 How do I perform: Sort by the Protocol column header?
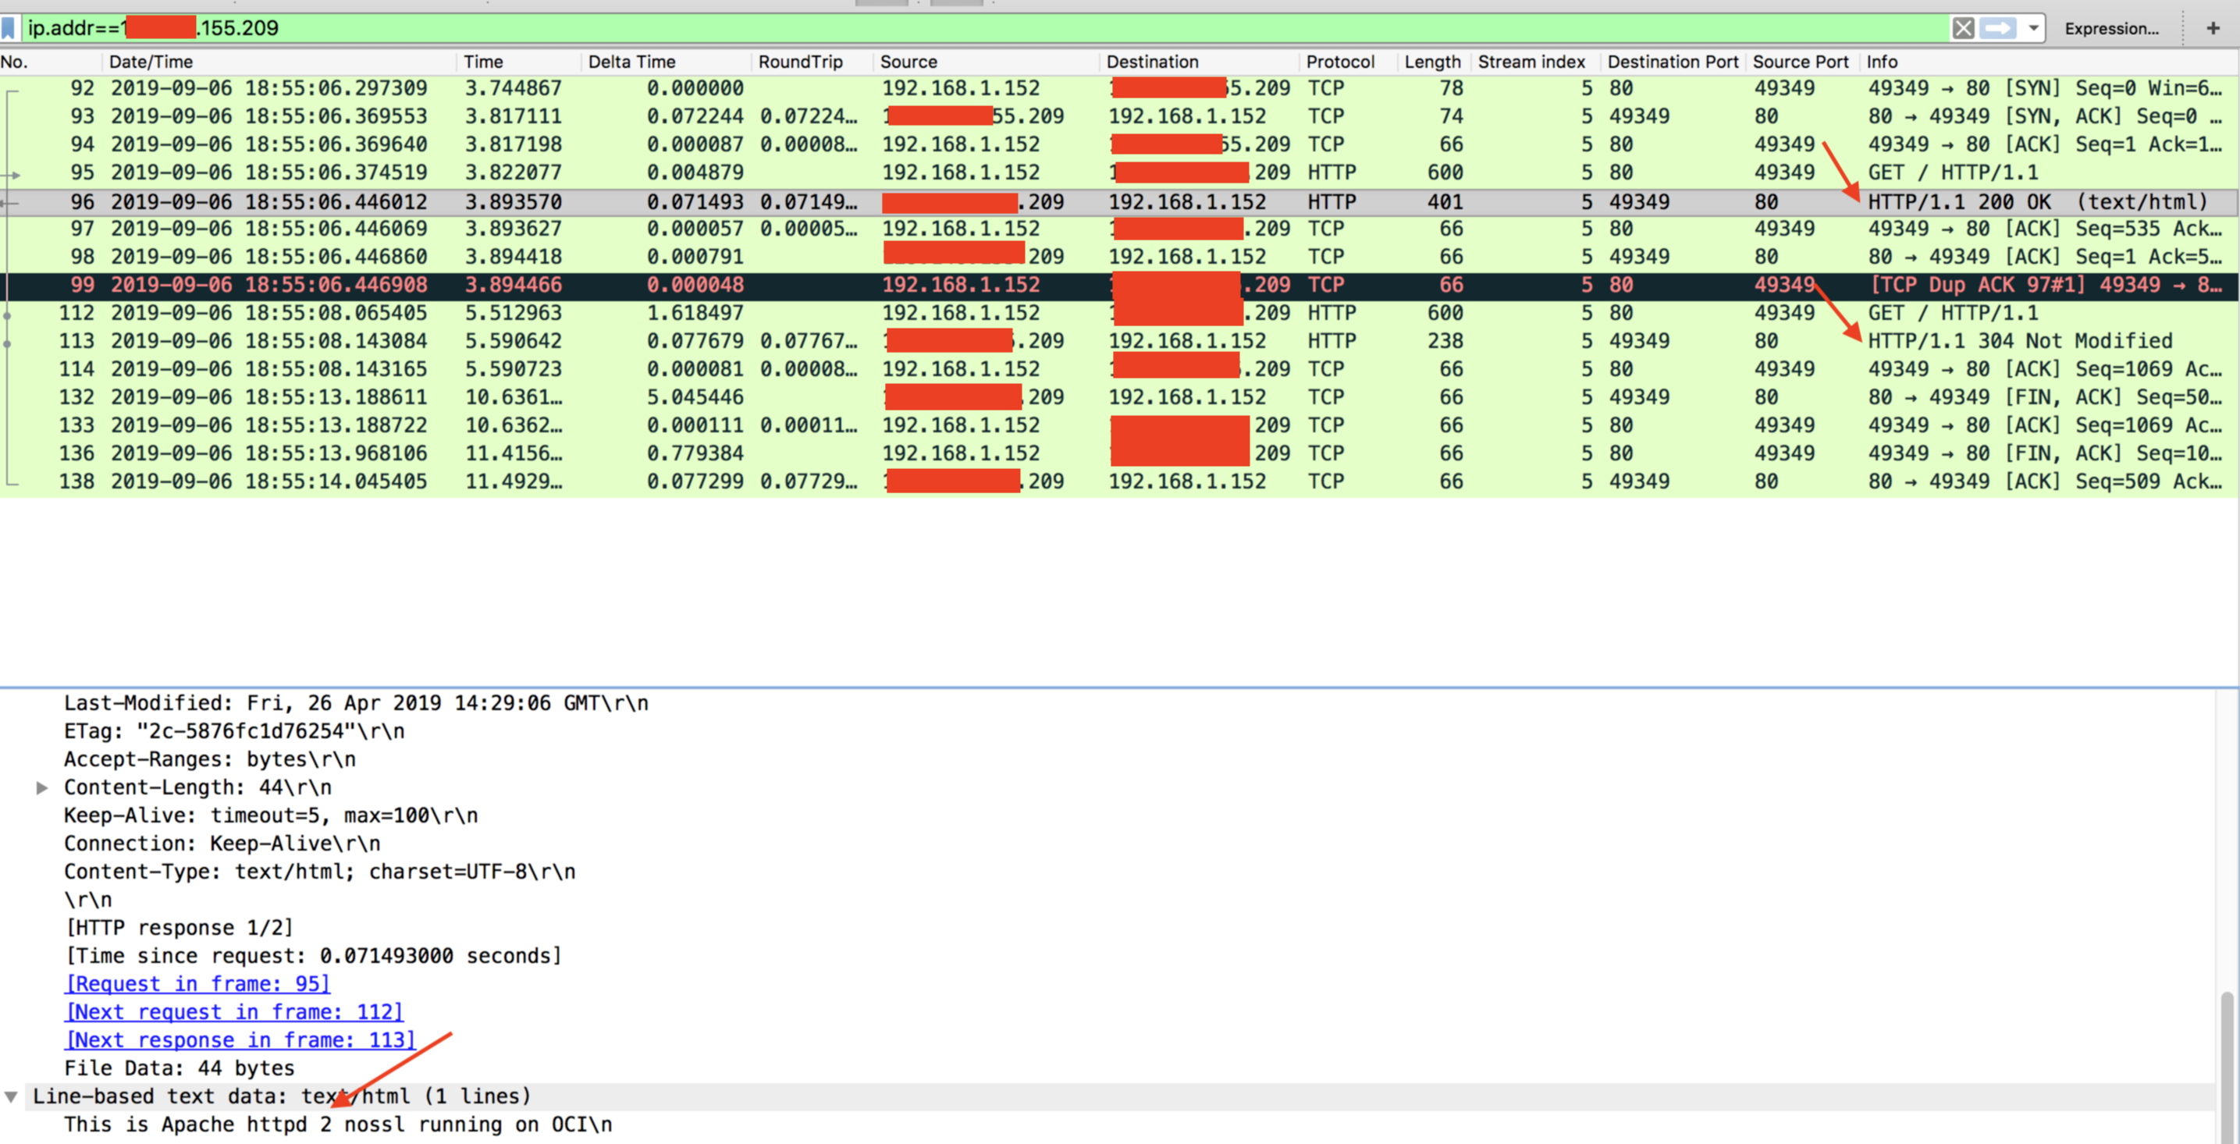(1339, 62)
